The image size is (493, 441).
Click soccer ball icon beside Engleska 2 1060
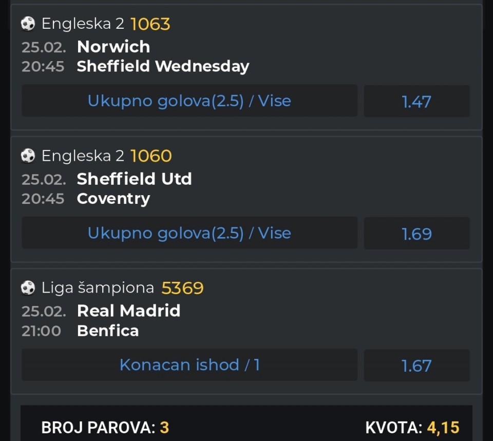[28, 156]
